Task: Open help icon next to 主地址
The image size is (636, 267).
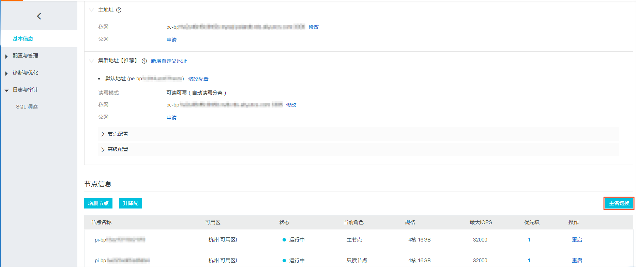Action: [119, 10]
